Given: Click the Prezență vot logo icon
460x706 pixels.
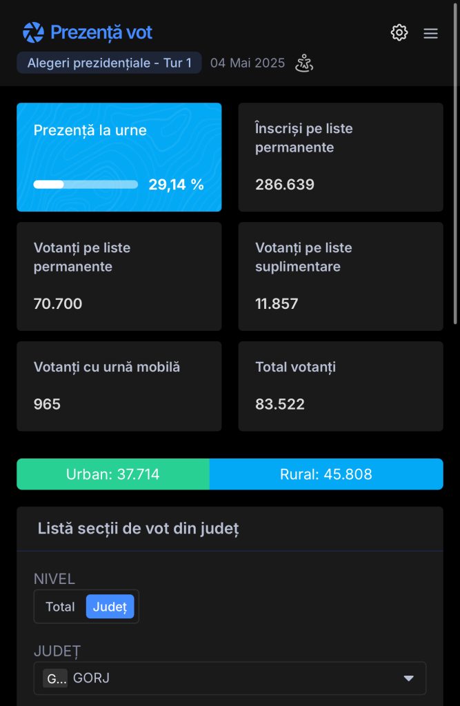Looking at the screenshot, I should [x=33, y=32].
